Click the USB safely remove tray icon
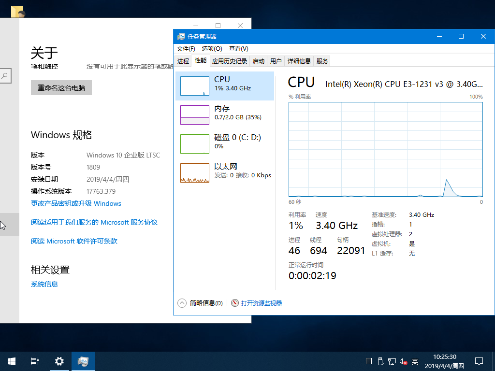The height and width of the screenshot is (371, 495). [381, 361]
